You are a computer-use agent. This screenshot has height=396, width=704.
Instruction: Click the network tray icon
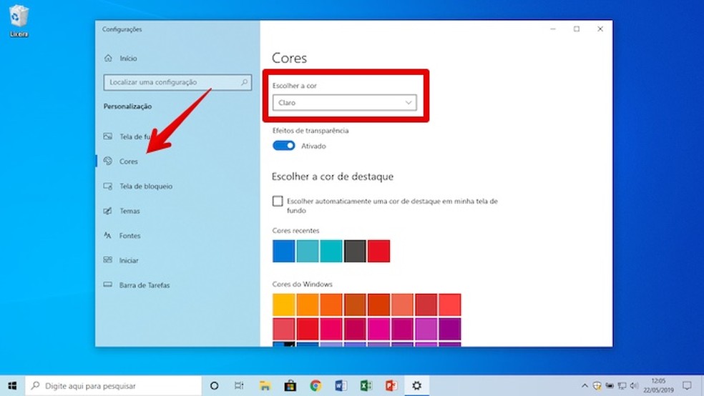tap(622, 386)
